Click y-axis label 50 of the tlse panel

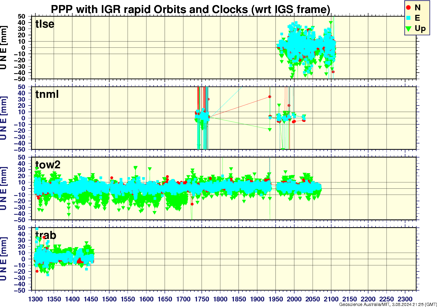pos(22,16)
